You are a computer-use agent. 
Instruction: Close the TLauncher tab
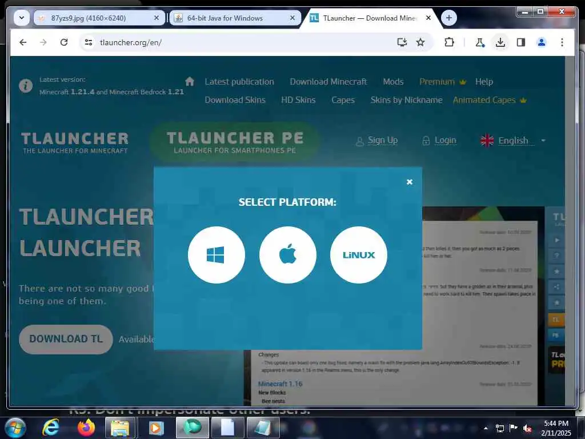click(x=428, y=18)
